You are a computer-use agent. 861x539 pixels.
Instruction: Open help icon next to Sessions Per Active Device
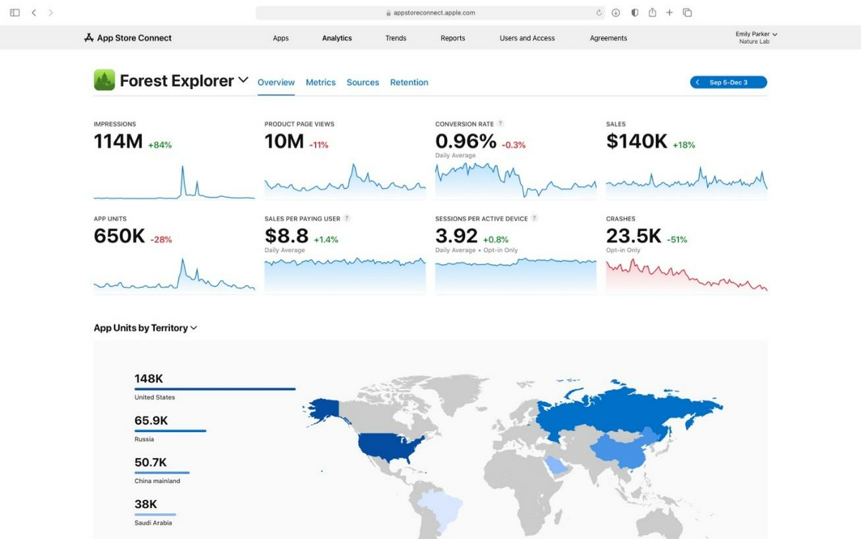535,218
